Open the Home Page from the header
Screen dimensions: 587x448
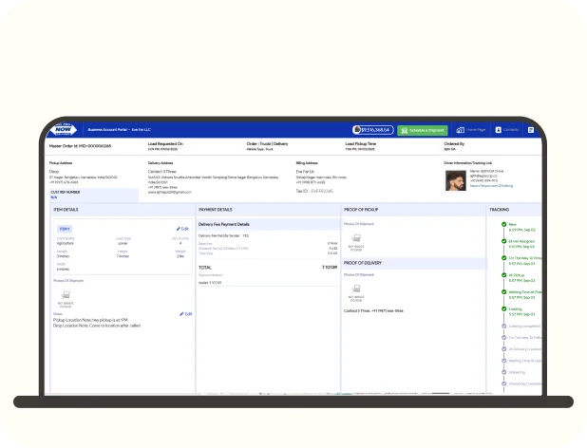coord(471,129)
